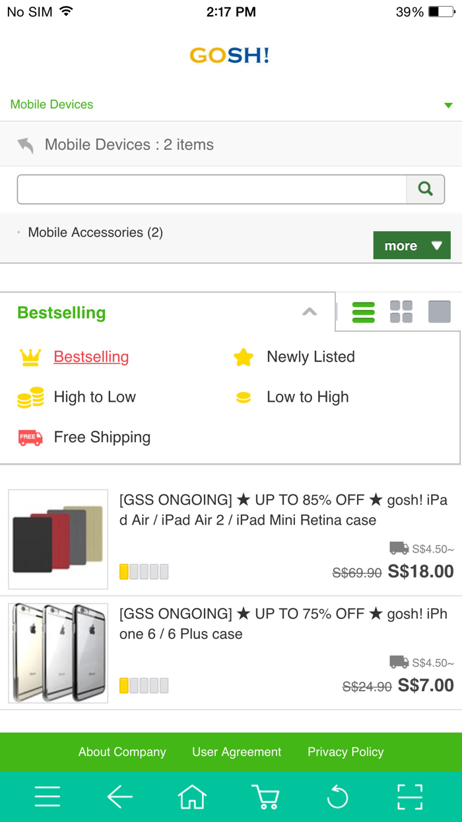Tap the hamburger menu icon
Screen dimensions: 462x822
pyautogui.click(x=48, y=797)
